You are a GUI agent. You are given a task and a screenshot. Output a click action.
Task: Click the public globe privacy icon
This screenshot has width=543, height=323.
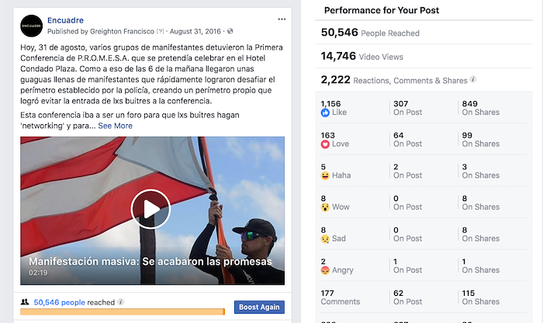pos(230,31)
